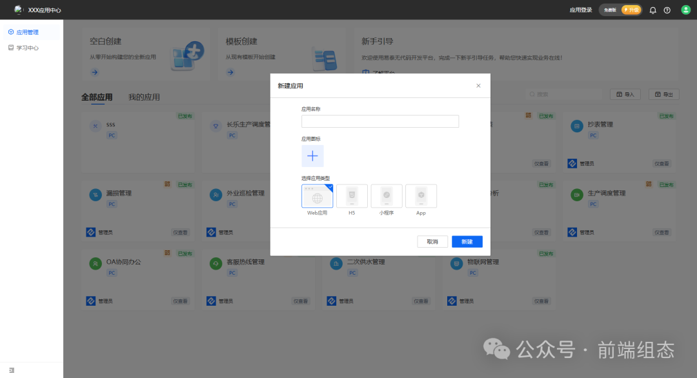697x378 pixels.
Task: Open the 物联网管理 app icon
Action: (456, 263)
